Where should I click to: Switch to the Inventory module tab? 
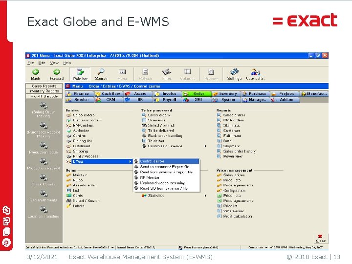tap(226, 93)
